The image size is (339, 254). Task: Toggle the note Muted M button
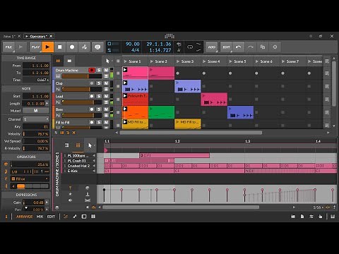click(36, 111)
